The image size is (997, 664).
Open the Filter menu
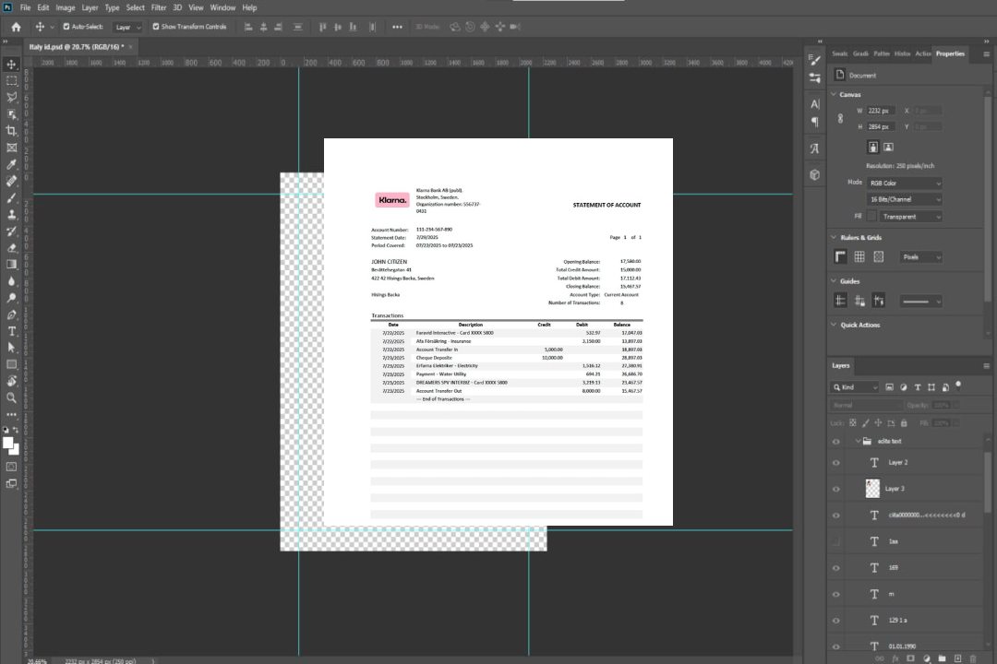pyautogui.click(x=159, y=7)
